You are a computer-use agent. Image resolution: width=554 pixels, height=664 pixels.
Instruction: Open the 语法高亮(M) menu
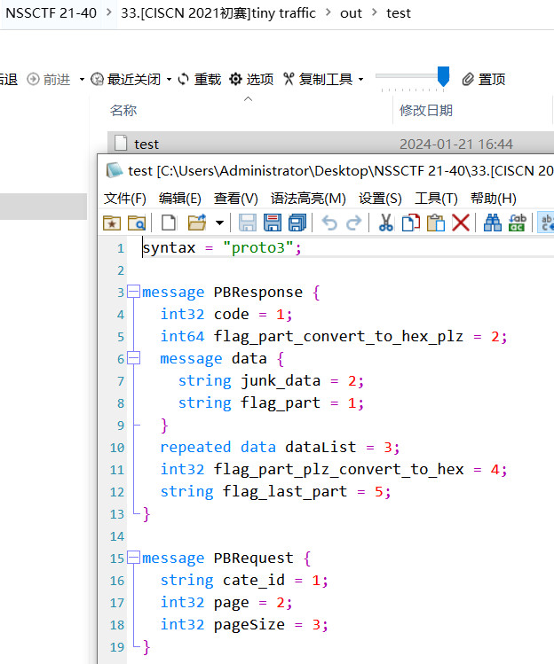[x=308, y=199]
